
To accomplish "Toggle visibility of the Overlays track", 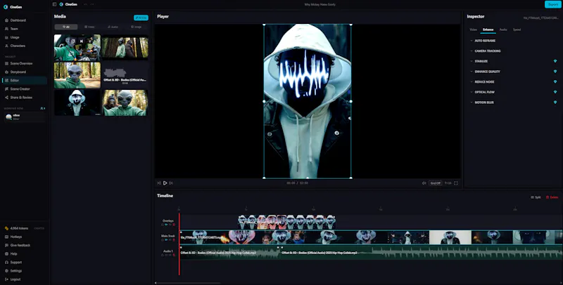I will point(166,225).
